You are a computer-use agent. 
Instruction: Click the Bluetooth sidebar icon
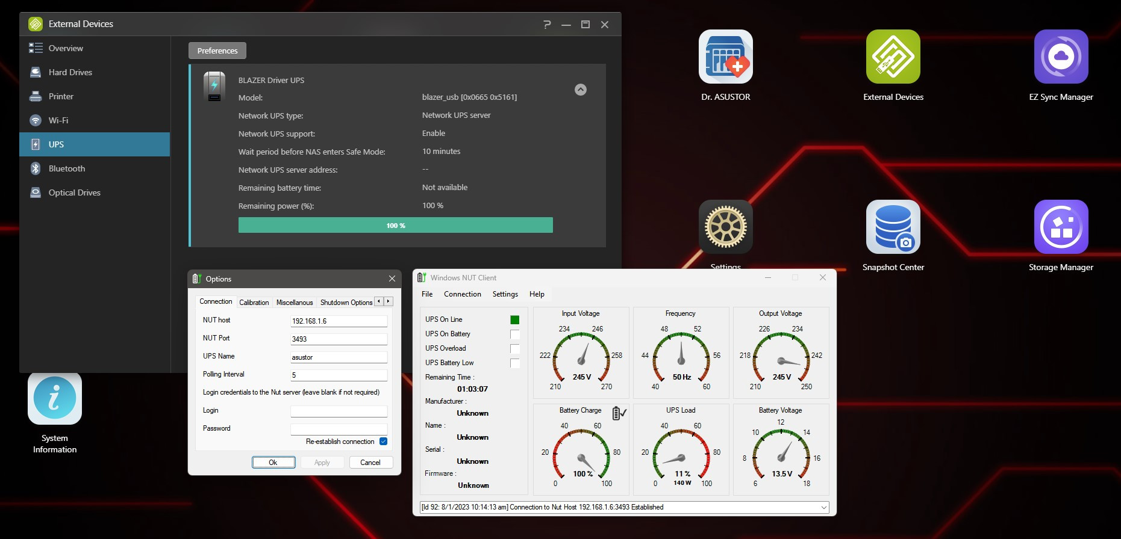coord(36,168)
